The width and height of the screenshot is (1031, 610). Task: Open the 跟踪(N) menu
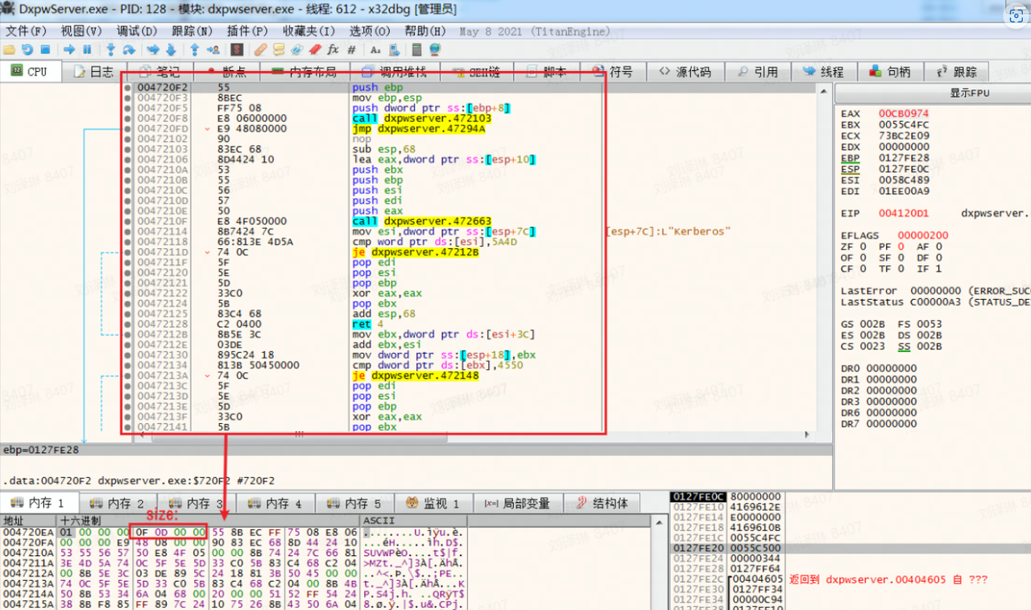click(x=192, y=31)
